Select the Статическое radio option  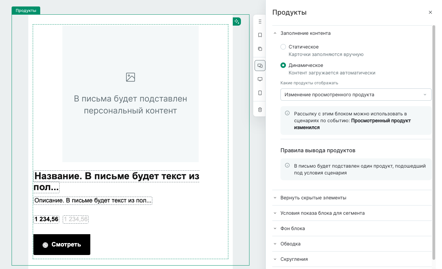283,47
